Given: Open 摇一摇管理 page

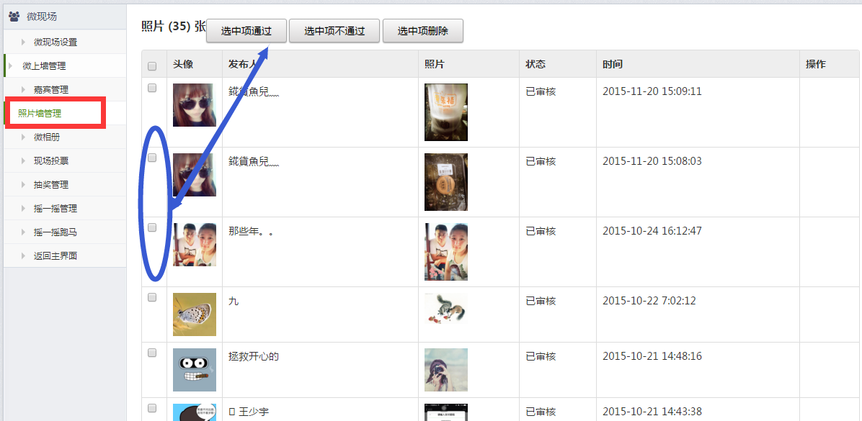Looking at the screenshot, I should click(55, 209).
